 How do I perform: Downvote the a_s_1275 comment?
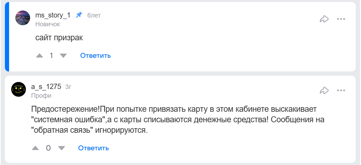coord(62,148)
